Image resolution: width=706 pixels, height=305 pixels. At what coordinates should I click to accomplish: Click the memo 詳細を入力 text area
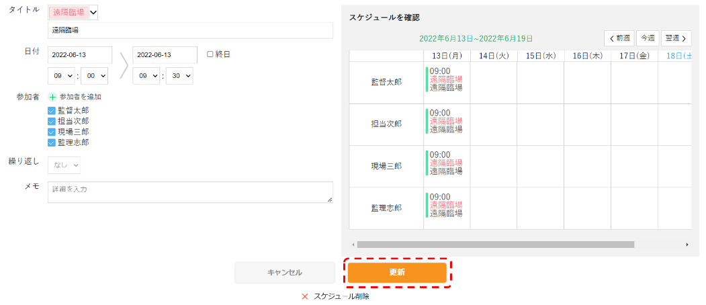coord(191,192)
